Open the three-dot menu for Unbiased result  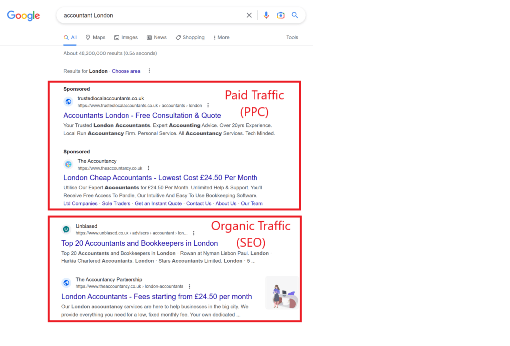[x=194, y=233]
